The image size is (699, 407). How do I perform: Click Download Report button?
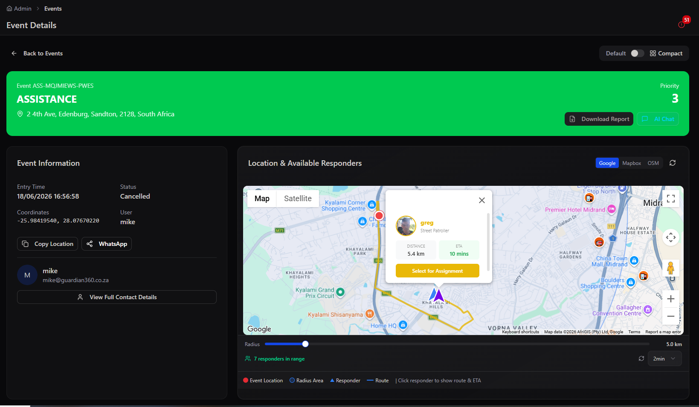click(x=599, y=119)
